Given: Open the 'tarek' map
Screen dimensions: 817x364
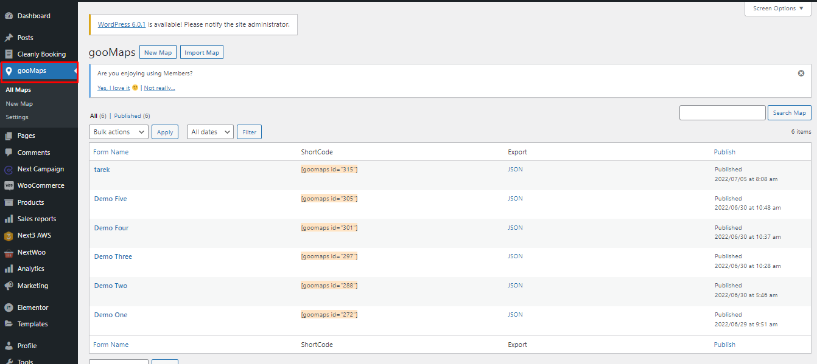Looking at the screenshot, I should (102, 170).
